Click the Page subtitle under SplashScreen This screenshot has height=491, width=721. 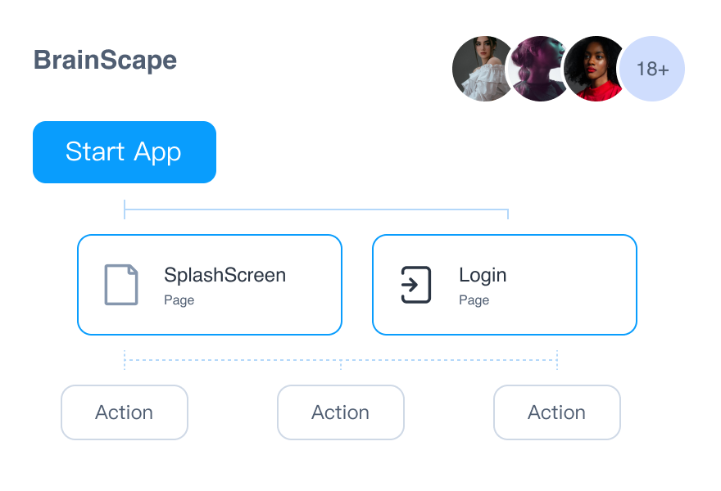click(x=179, y=300)
